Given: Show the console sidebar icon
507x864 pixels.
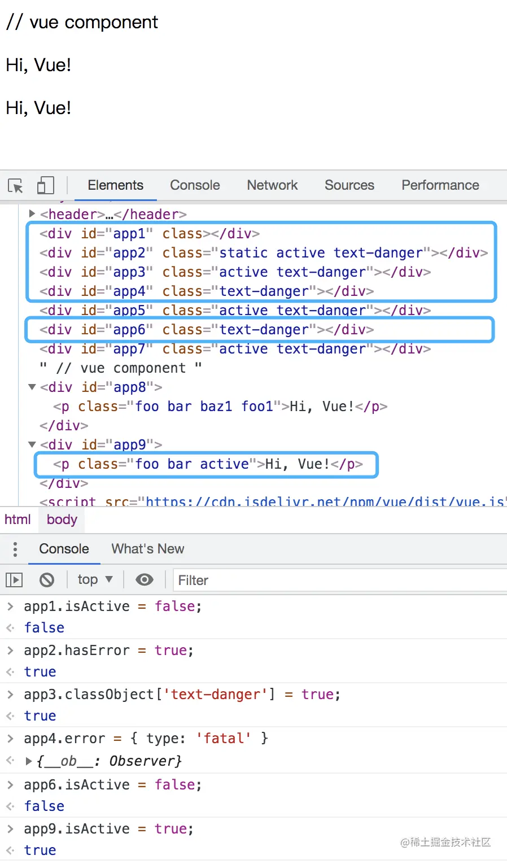Looking at the screenshot, I should coord(14,579).
